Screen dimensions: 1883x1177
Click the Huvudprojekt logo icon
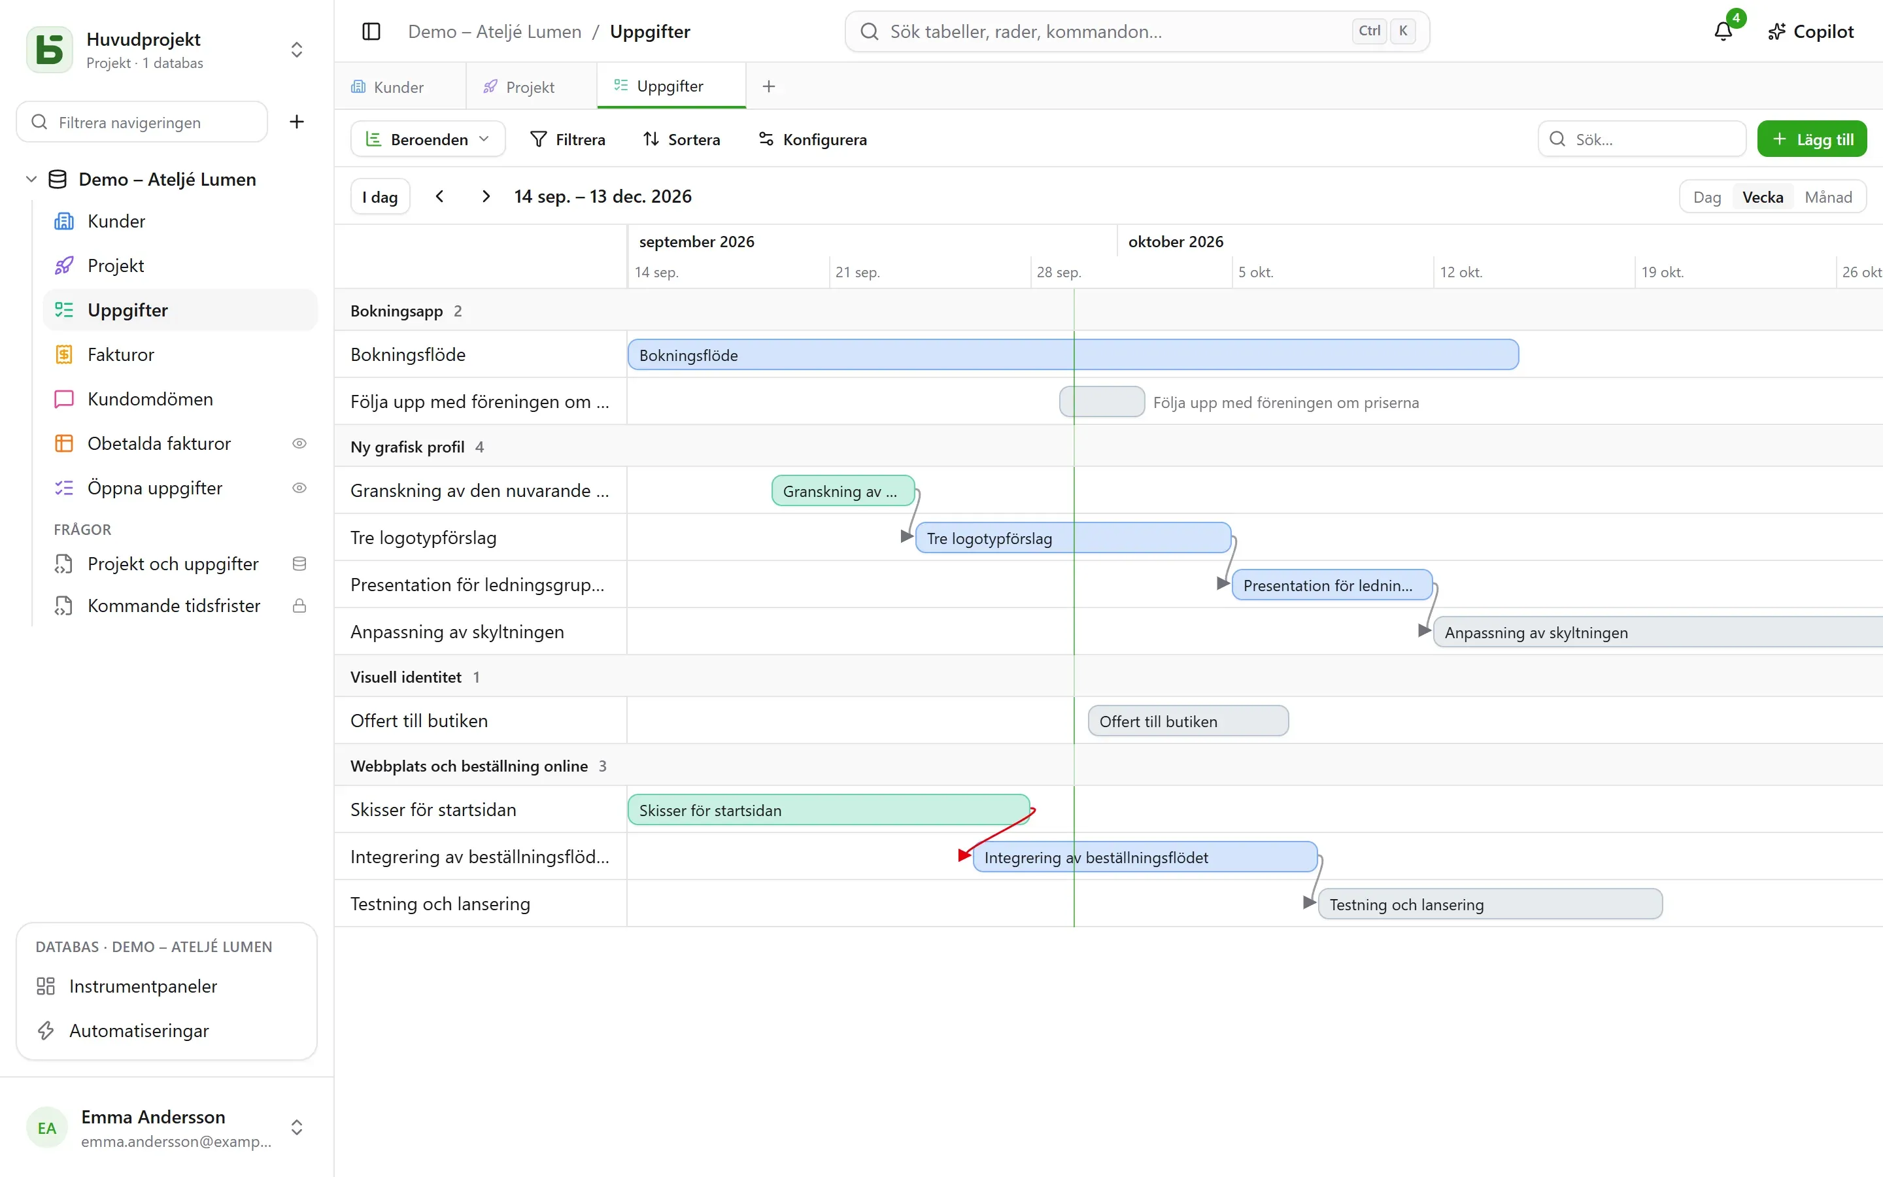coord(49,50)
